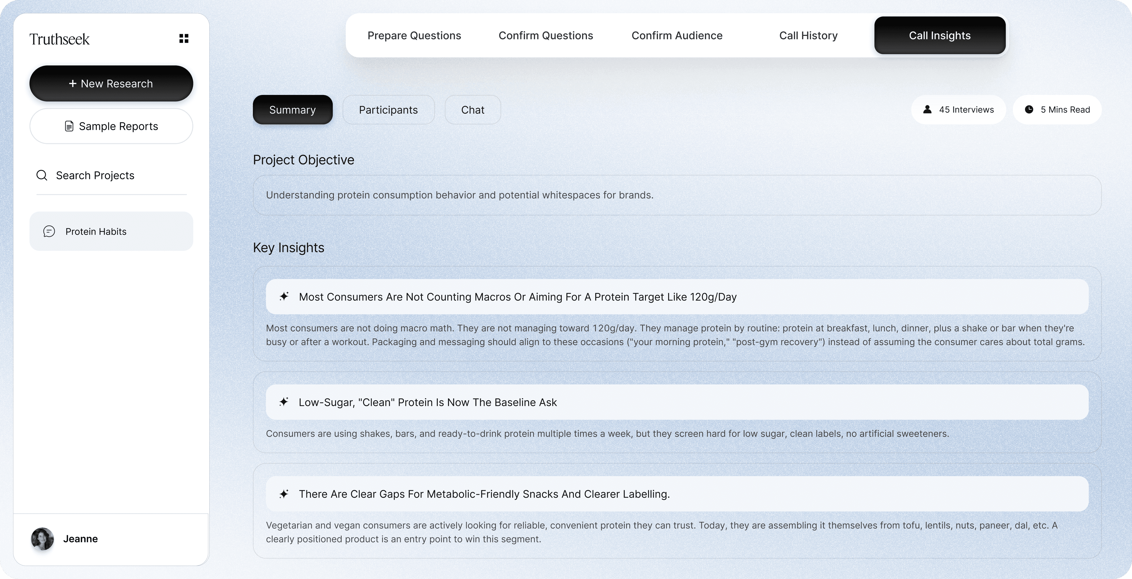The image size is (1132, 579).
Task: Open the Chat tab
Action: (472, 110)
